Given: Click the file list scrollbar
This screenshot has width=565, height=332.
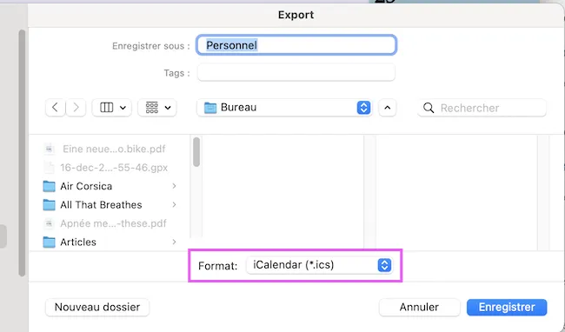Looking at the screenshot, I should pyautogui.click(x=196, y=152).
